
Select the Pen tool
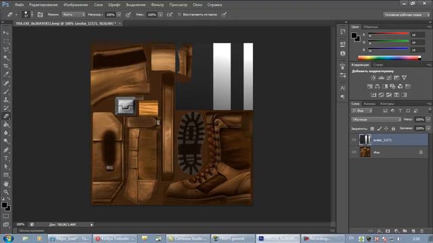(x=6, y=150)
